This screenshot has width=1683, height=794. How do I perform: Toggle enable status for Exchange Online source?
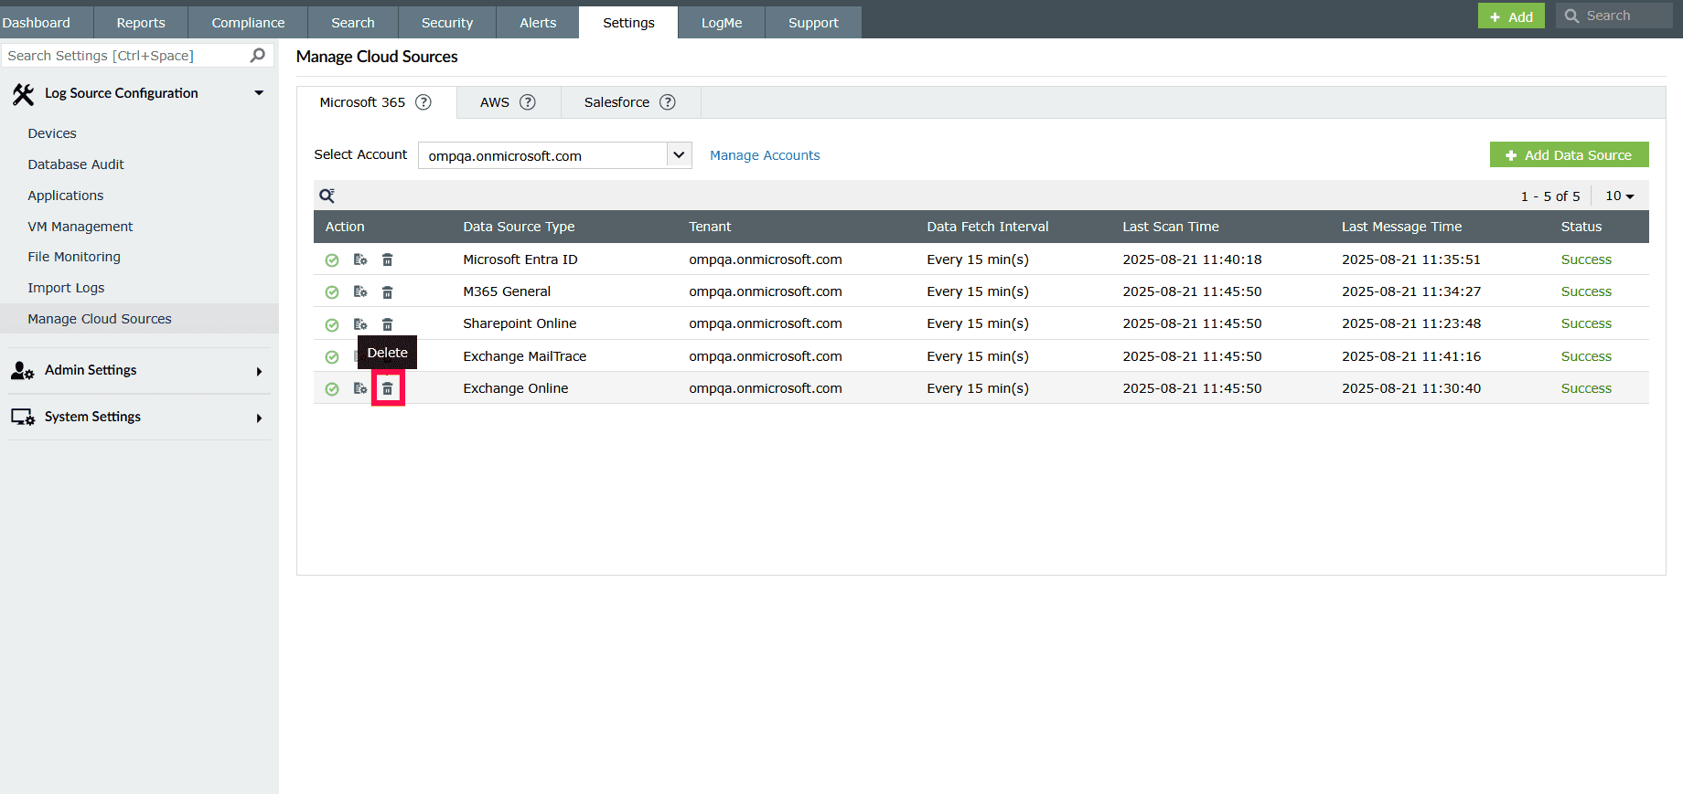(x=332, y=389)
